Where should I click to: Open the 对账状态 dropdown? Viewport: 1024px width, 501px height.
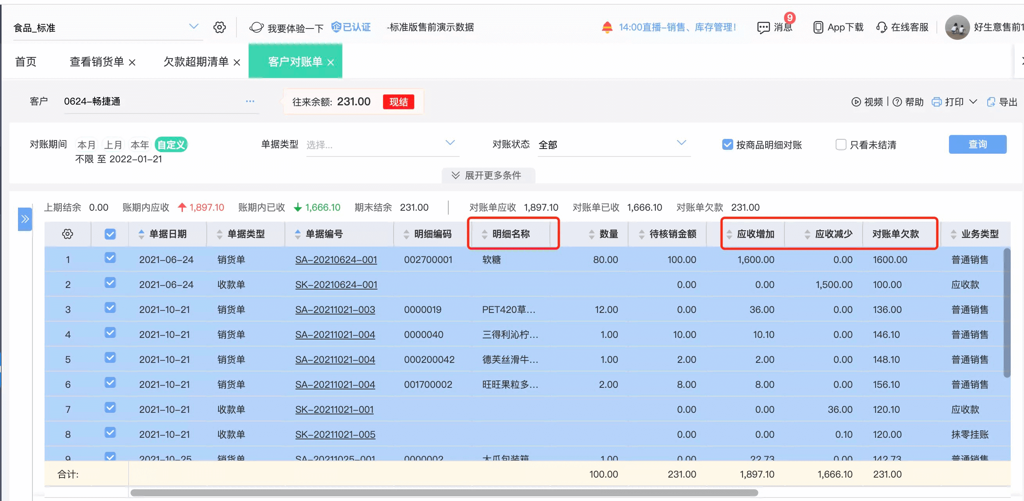pos(614,144)
